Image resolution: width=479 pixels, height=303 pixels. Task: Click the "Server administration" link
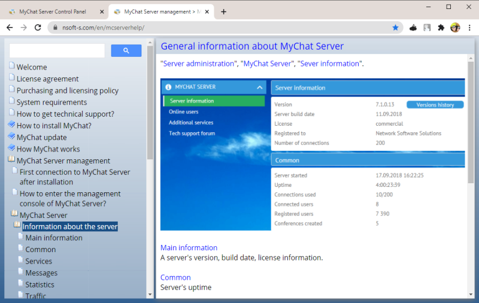tap(199, 63)
